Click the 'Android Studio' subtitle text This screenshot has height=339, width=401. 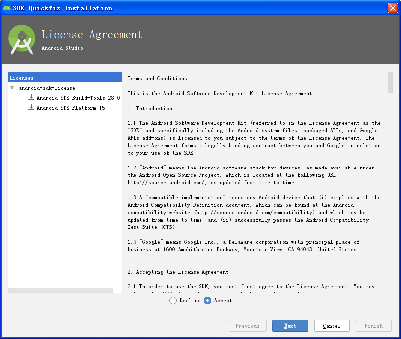(63, 48)
